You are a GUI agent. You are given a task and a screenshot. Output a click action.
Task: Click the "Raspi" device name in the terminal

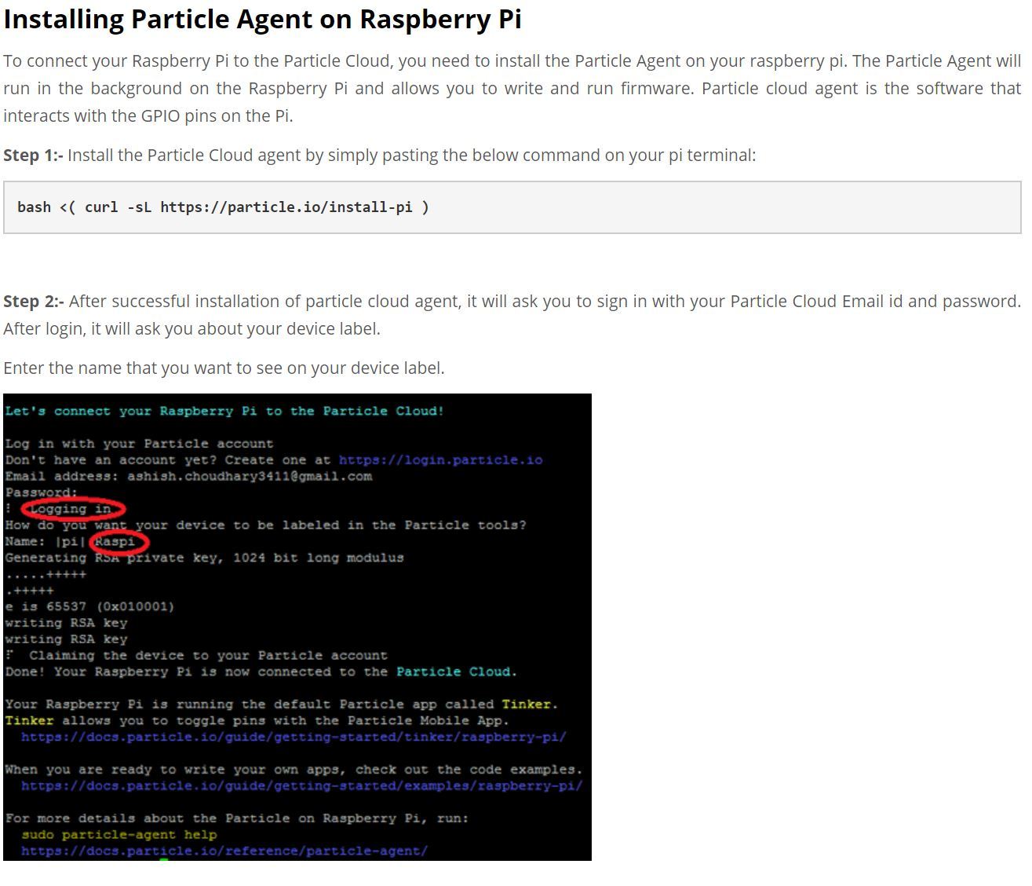click(x=115, y=541)
